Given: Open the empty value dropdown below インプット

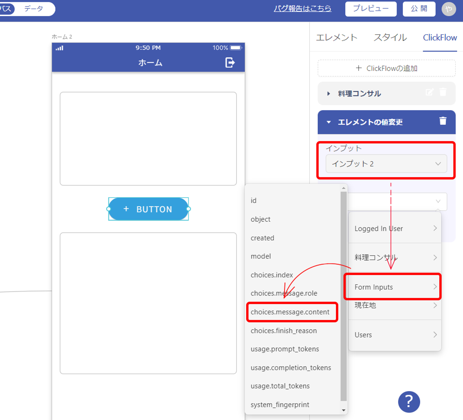Looking at the screenshot, I should 397,201.
